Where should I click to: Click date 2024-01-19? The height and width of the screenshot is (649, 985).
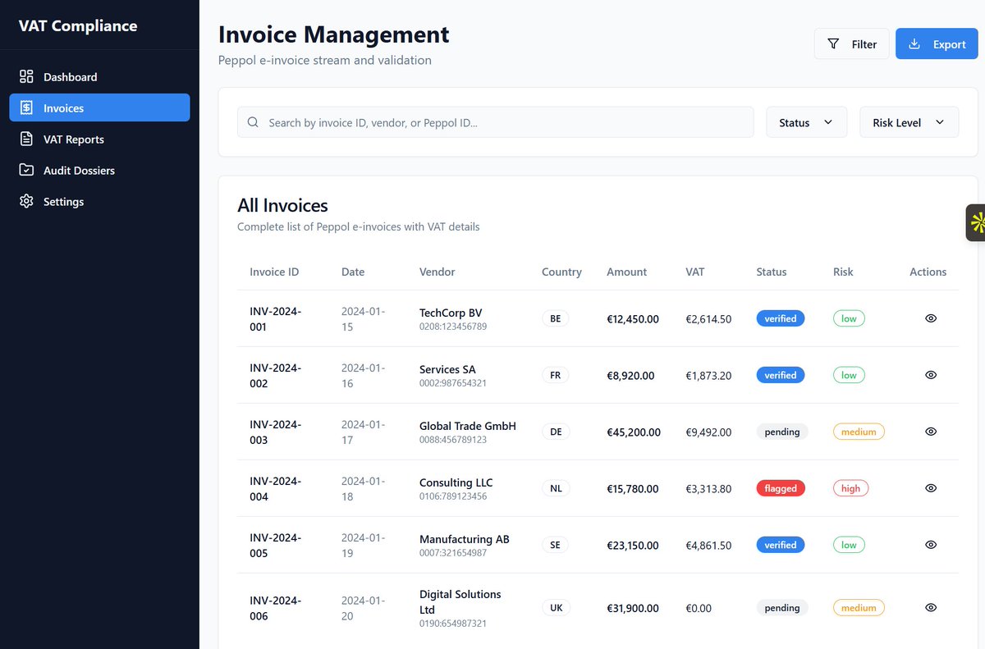(x=364, y=546)
